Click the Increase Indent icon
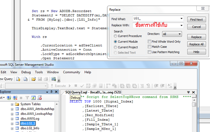The height and width of the screenshot is (132, 210). [x=162, y=86]
